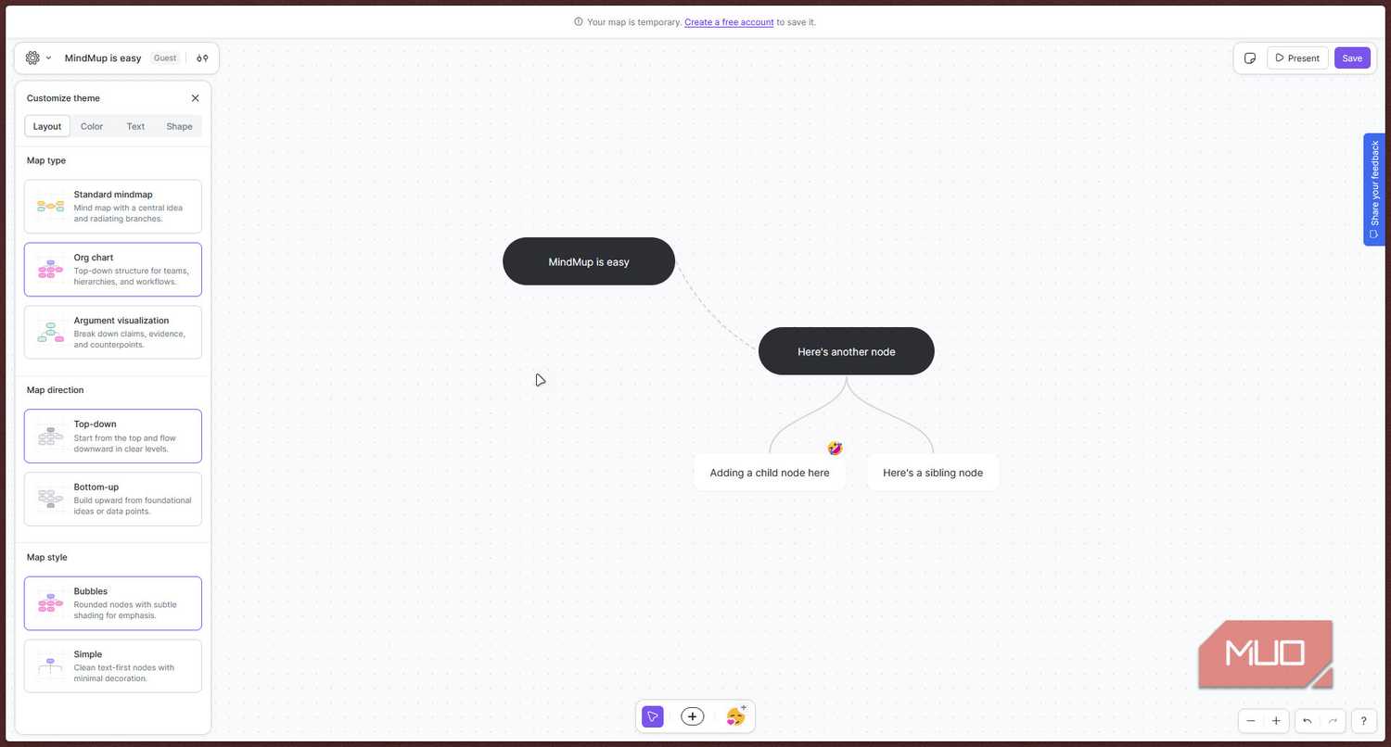
Task: Select the Argument visualization map type
Action: [113, 332]
